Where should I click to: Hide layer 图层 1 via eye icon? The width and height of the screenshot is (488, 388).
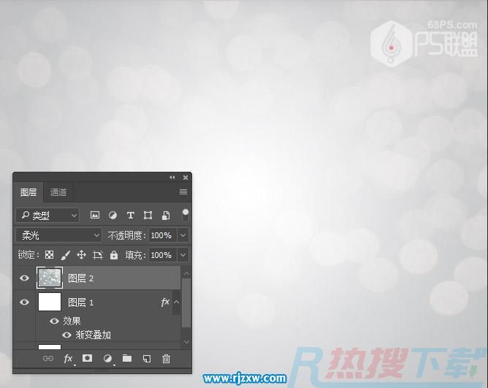click(24, 302)
